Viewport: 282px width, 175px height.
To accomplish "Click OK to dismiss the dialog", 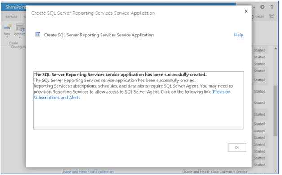I will click(x=237, y=147).
